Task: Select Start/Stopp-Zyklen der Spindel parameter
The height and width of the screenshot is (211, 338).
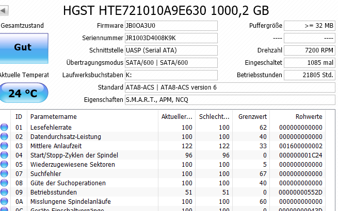Action: (74, 155)
